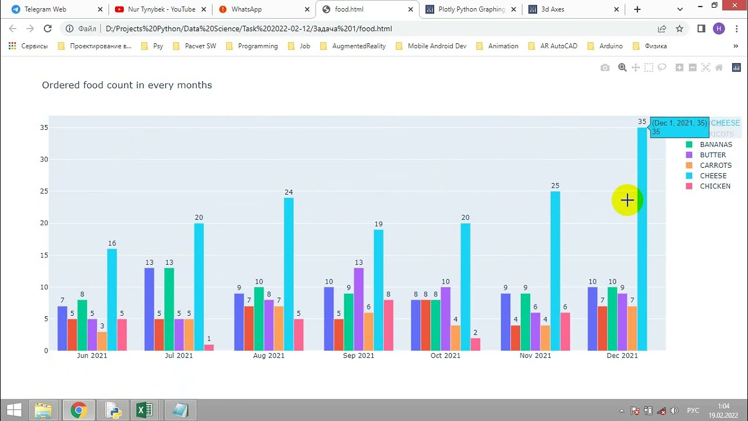Screen dimensions: 748x421
Task: Open the browser side panel icon
Action: pos(701,29)
